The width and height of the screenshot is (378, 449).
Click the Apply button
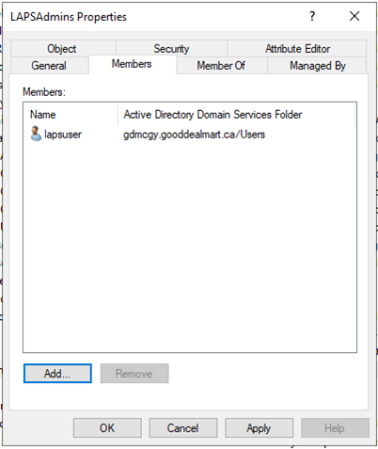click(x=259, y=427)
